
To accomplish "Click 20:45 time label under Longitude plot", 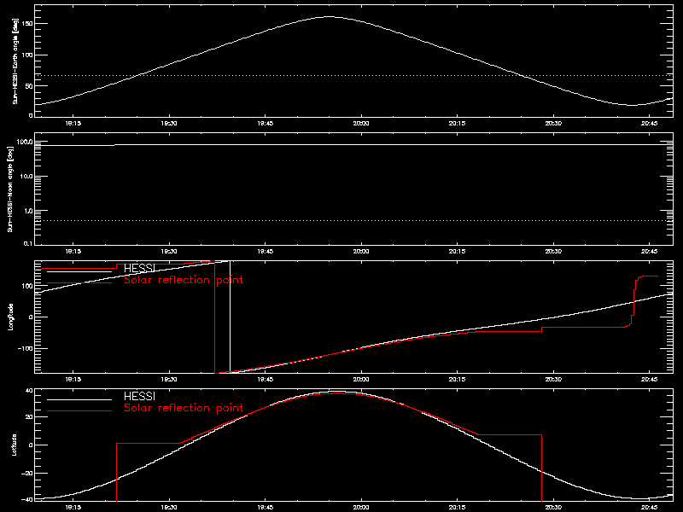I will click(x=650, y=379).
